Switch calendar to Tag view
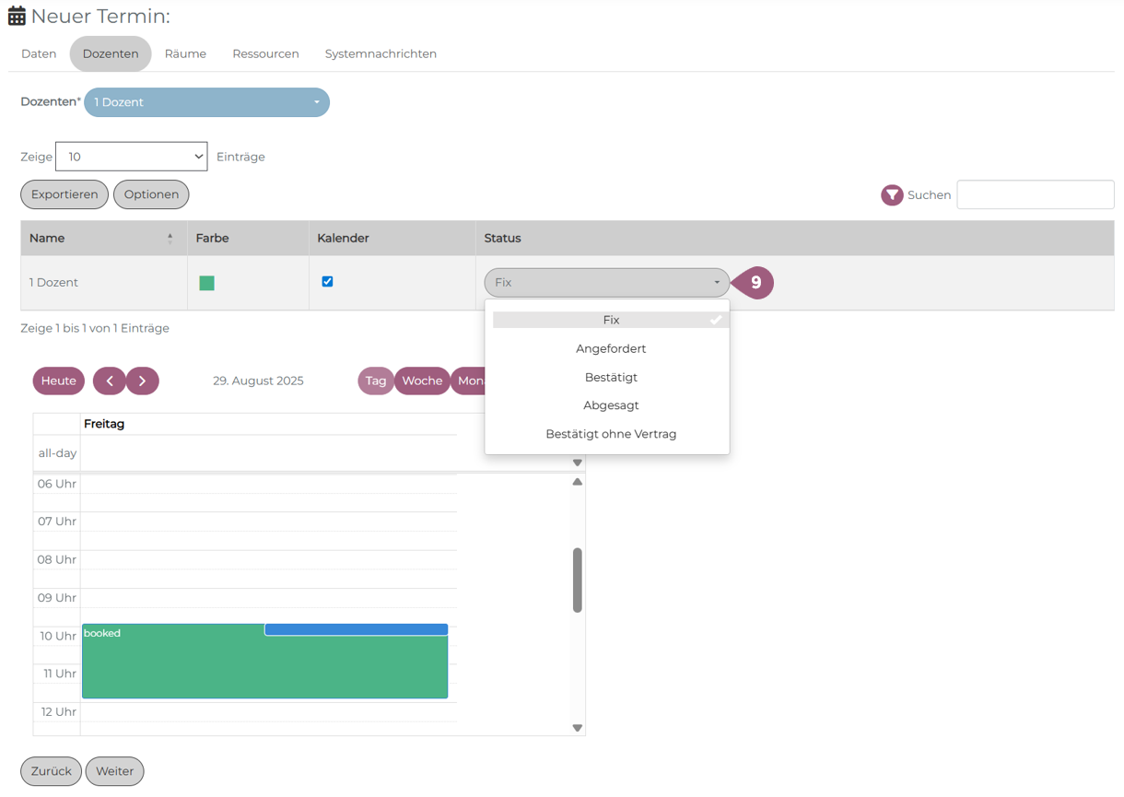This screenshot has height=797, width=1124. [x=376, y=381]
